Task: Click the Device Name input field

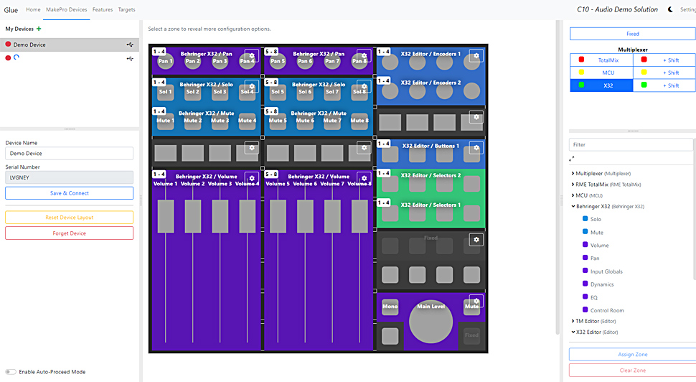Action: 70,153
